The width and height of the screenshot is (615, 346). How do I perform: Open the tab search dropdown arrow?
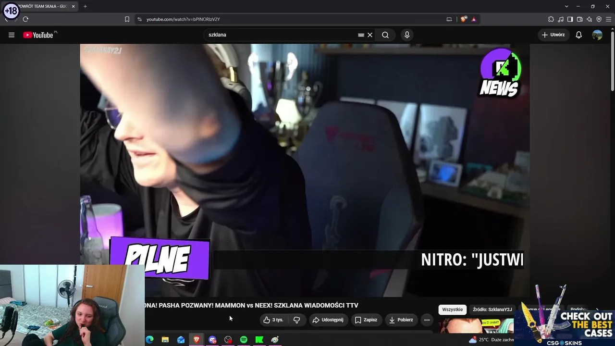coord(566,6)
